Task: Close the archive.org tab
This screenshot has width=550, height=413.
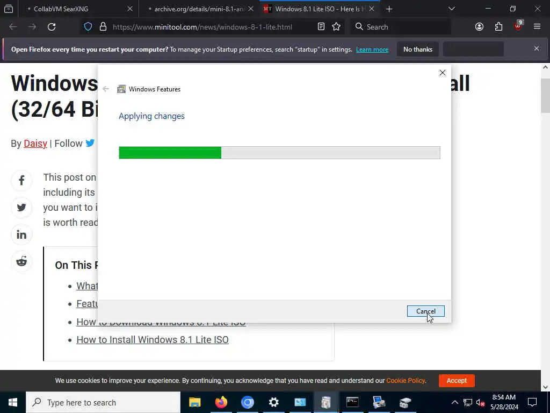Action: [x=251, y=9]
